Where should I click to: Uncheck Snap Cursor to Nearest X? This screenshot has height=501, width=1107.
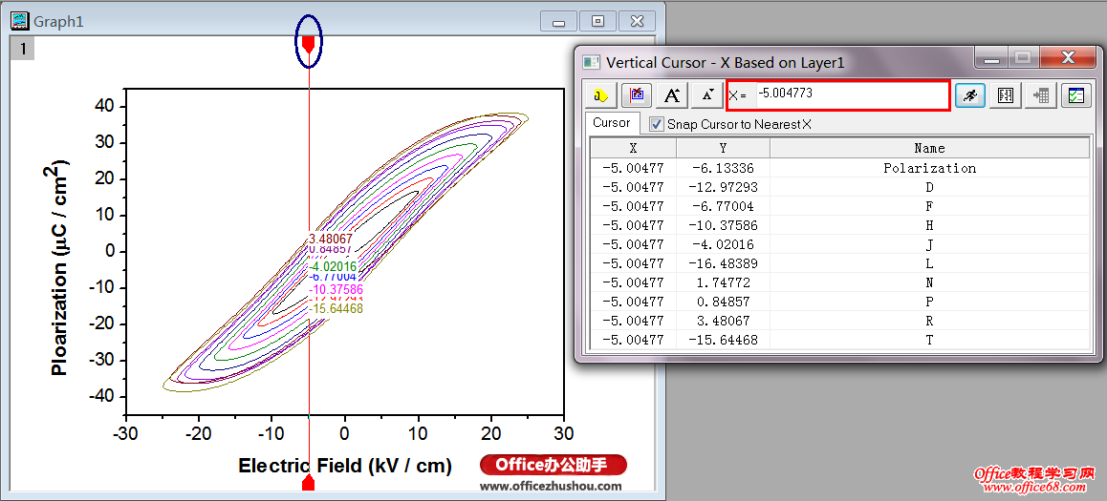point(657,124)
